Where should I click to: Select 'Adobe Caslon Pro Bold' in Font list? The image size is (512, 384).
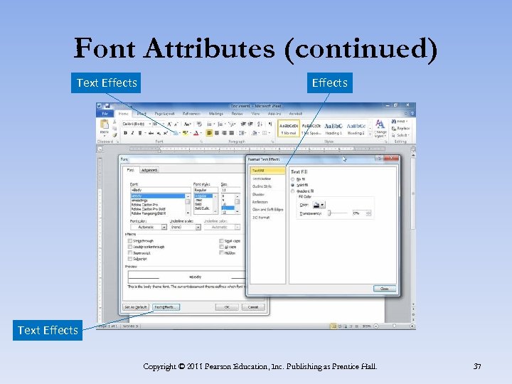click(x=148, y=209)
